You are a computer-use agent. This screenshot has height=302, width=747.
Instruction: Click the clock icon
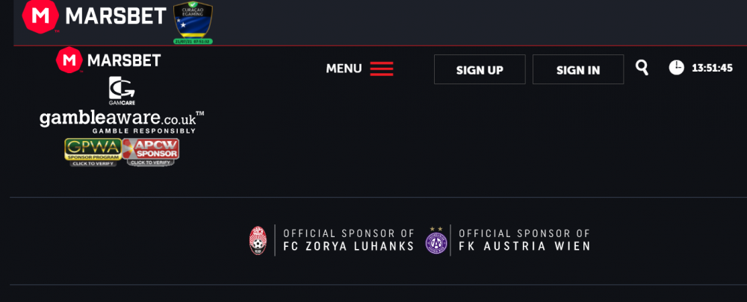[676, 68]
